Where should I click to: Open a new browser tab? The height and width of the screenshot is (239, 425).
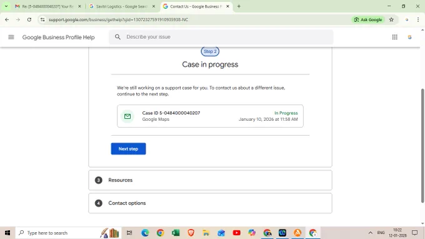click(x=239, y=6)
